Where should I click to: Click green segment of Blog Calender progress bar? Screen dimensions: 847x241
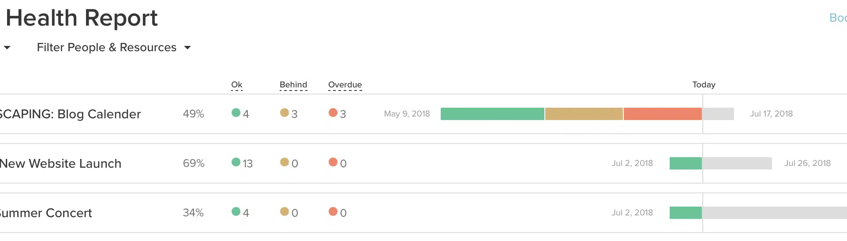[492, 114]
